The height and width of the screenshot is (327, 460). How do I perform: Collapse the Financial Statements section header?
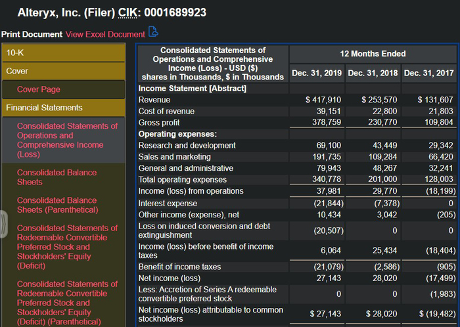(62, 108)
